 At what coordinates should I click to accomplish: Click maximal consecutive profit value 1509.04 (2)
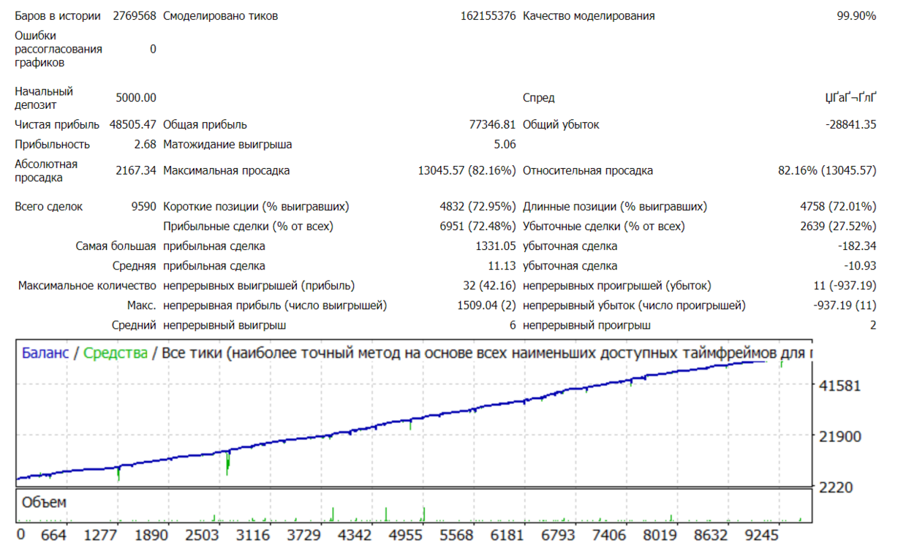486,305
